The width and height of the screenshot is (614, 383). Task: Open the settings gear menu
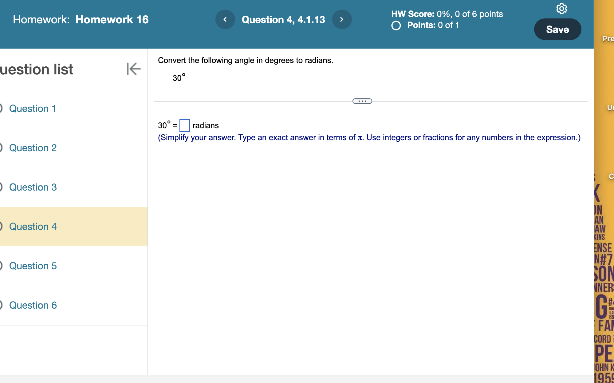click(562, 9)
